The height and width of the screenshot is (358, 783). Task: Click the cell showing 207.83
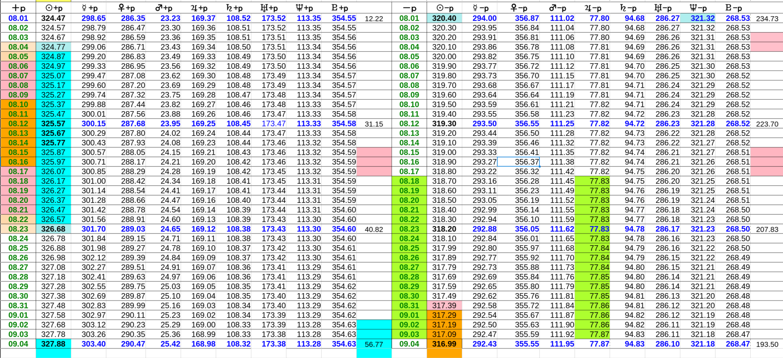(767, 230)
